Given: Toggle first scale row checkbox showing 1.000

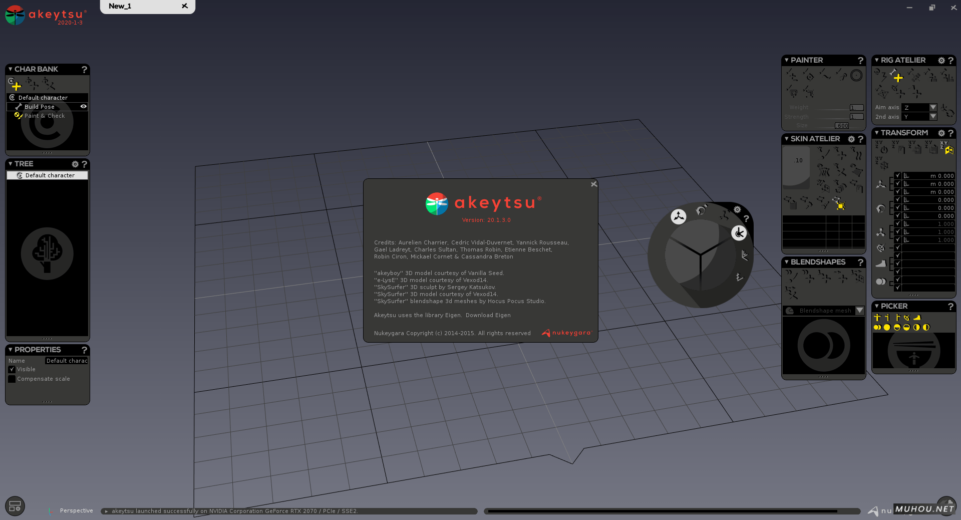Looking at the screenshot, I should pyautogui.click(x=898, y=224).
